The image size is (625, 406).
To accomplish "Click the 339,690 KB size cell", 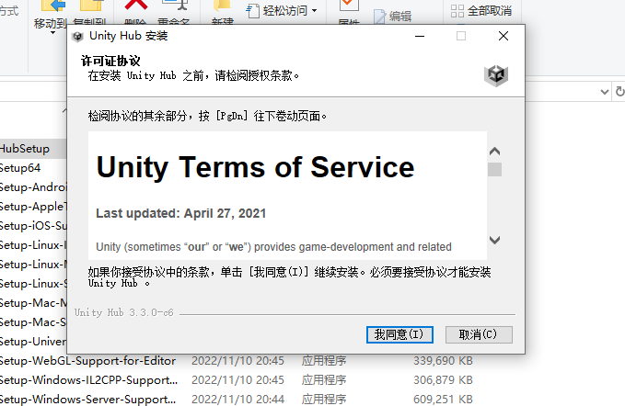I will [443, 361].
